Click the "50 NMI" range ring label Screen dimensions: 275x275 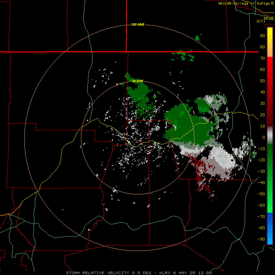coord(137,81)
